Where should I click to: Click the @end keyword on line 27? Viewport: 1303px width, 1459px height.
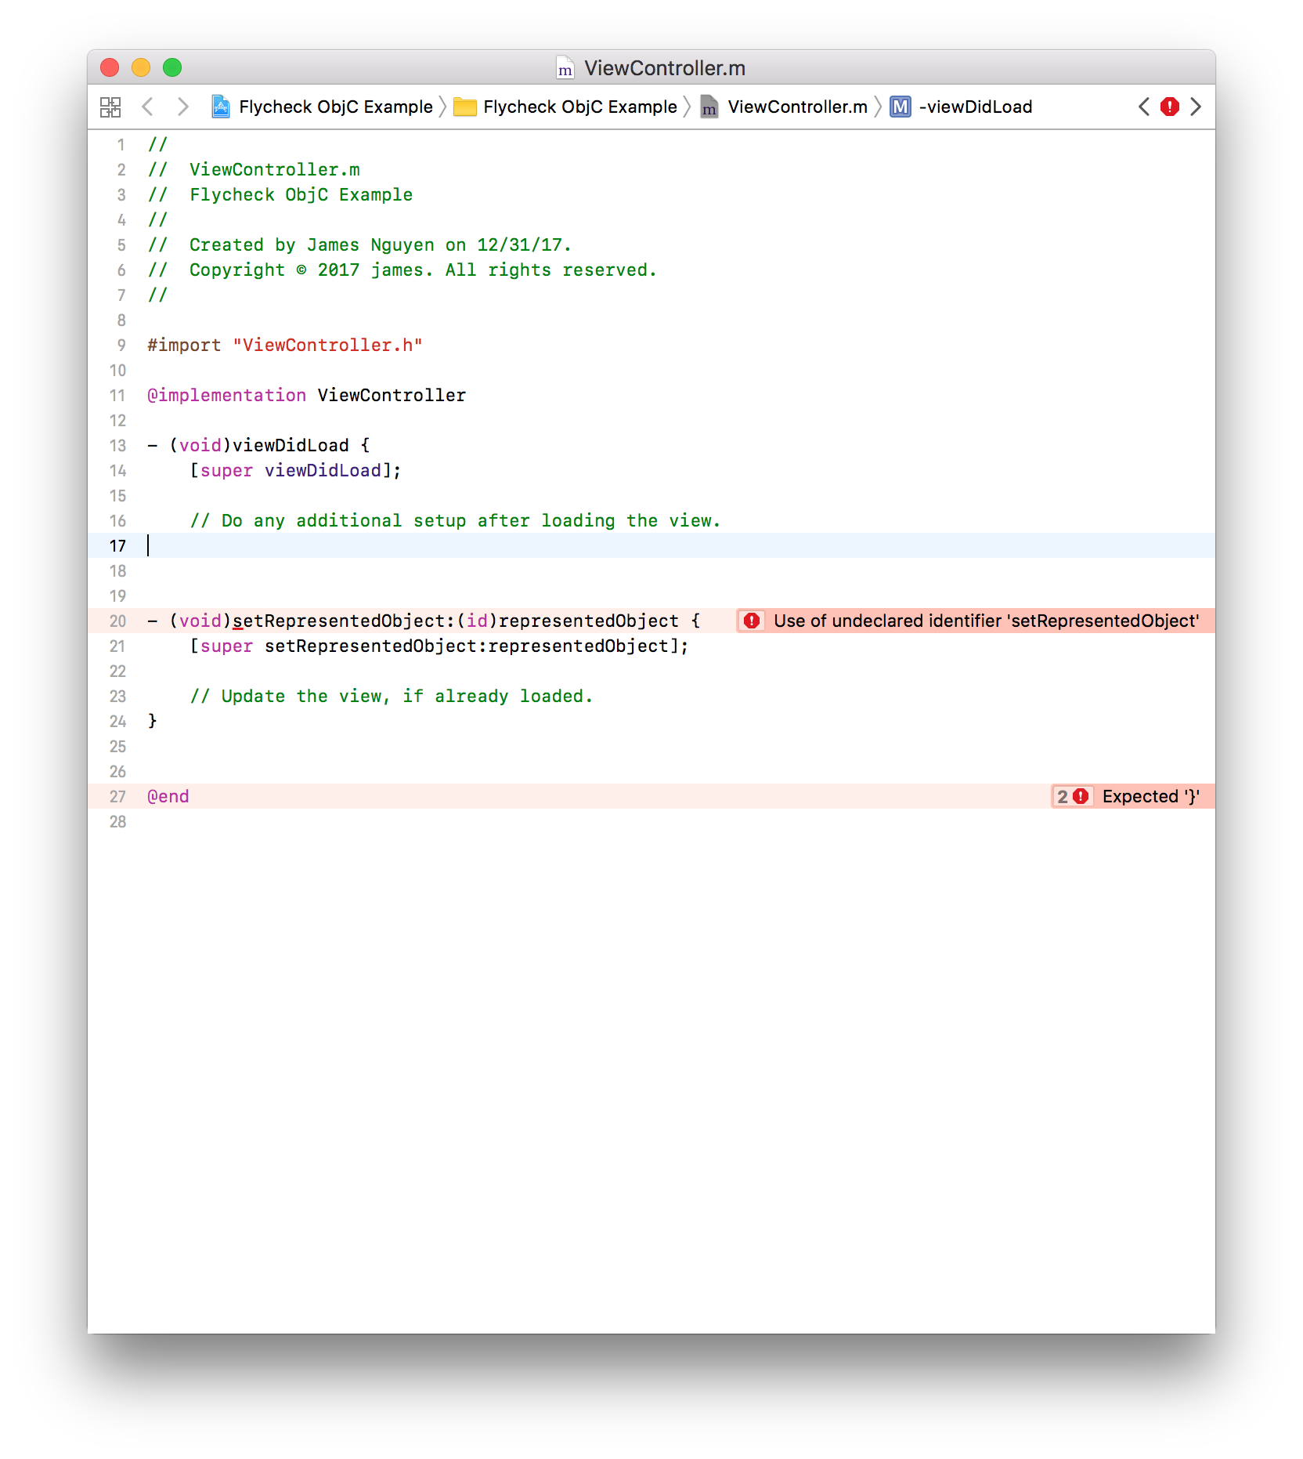point(168,796)
